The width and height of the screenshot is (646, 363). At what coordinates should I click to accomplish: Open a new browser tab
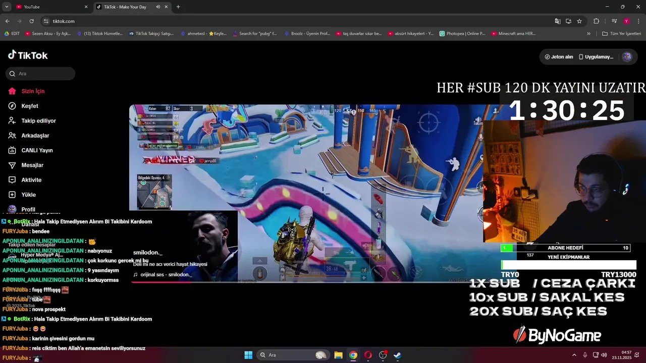pos(178,7)
